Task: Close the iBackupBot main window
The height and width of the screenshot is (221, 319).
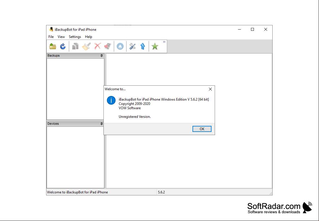Action: point(266,29)
